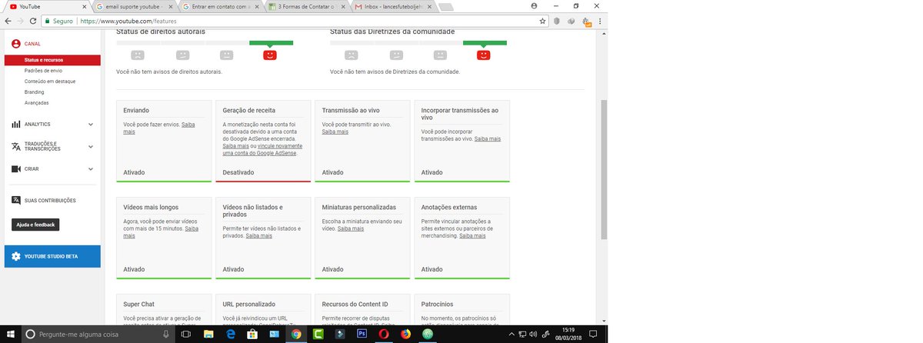Open Firefox from the taskbar
The image size is (923, 343).
[x=406, y=335]
